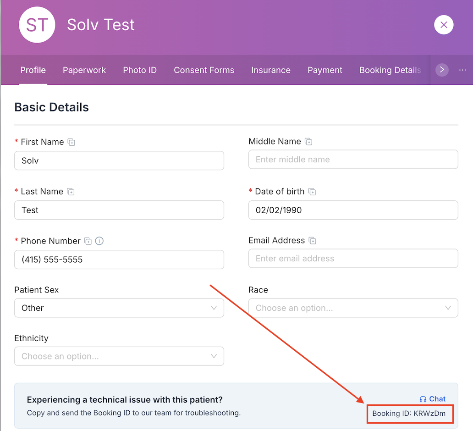Switch to the Paperwork tab
The height and width of the screenshot is (431, 473).
point(84,70)
